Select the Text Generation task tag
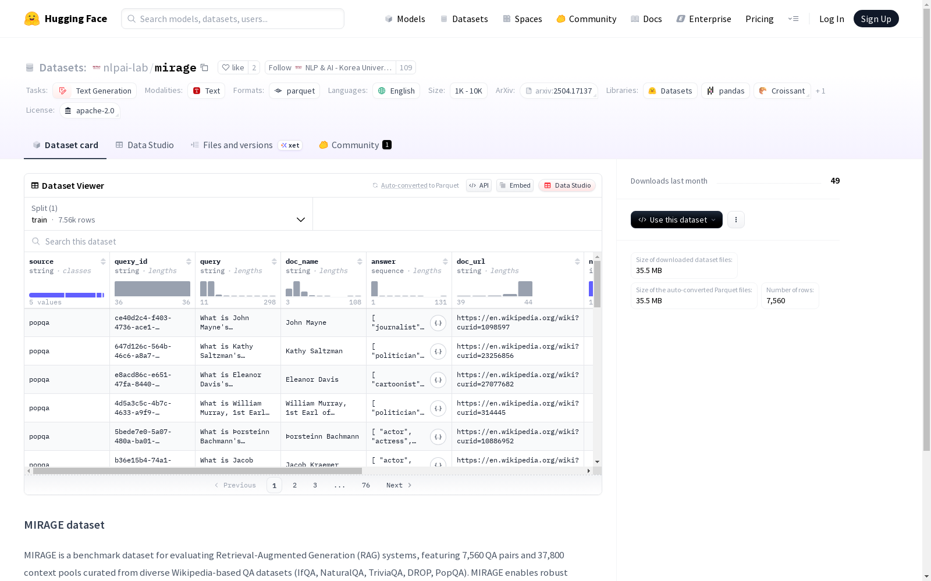931x581 pixels. [95, 91]
